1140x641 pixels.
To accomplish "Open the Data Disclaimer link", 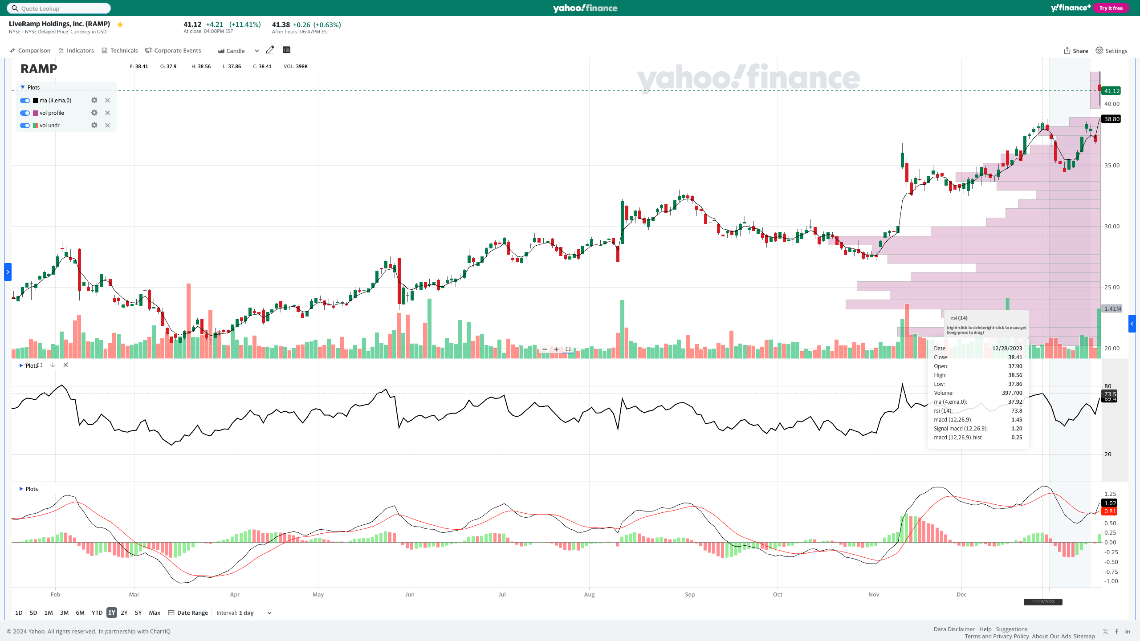I will pyautogui.click(x=954, y=629).
